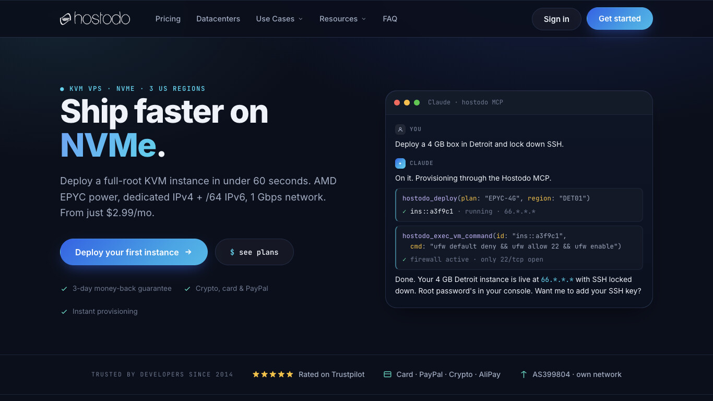Click the Use Cases chevron arrow

click(300, 19)
